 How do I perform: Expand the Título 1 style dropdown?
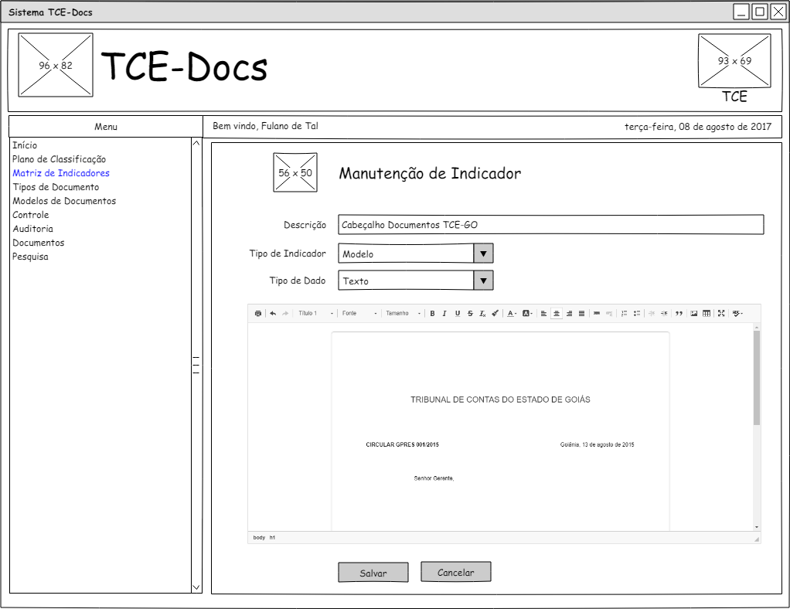[x=316, y=314]
